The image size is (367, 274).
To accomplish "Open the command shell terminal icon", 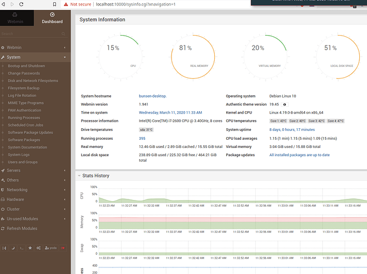I will point(21,248).
